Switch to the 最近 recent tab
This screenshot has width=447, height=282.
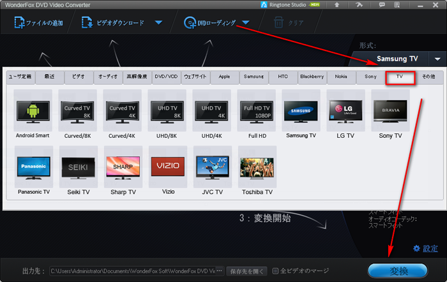click(50, 77)
